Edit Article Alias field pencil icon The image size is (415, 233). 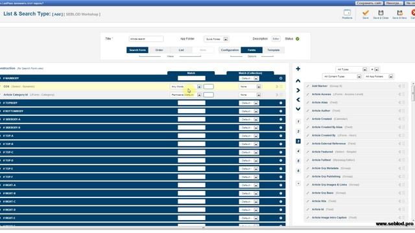[308, 102]
